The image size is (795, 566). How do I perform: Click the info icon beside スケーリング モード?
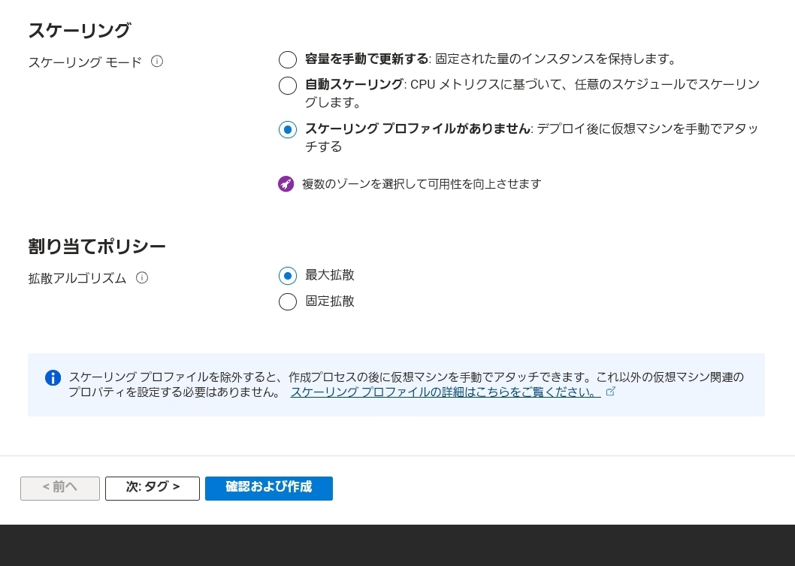click(x=157, y=62)
